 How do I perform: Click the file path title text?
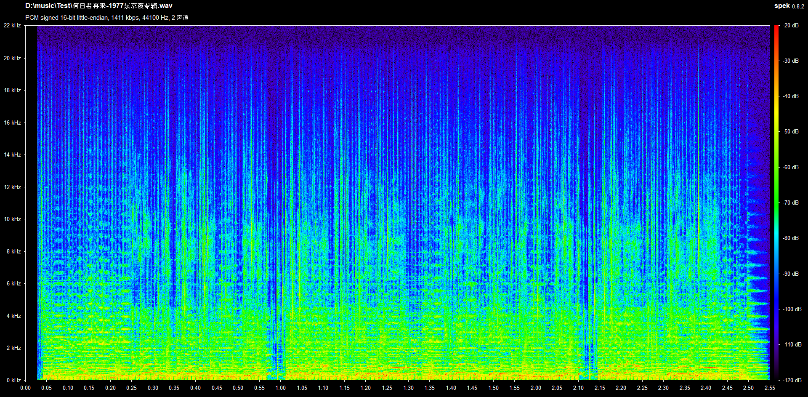(x=98, y=6)
